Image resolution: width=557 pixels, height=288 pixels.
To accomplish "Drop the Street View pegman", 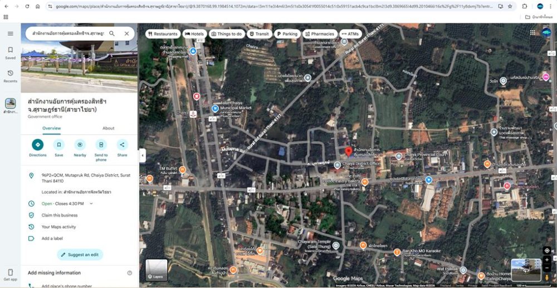I will (547, 277).
